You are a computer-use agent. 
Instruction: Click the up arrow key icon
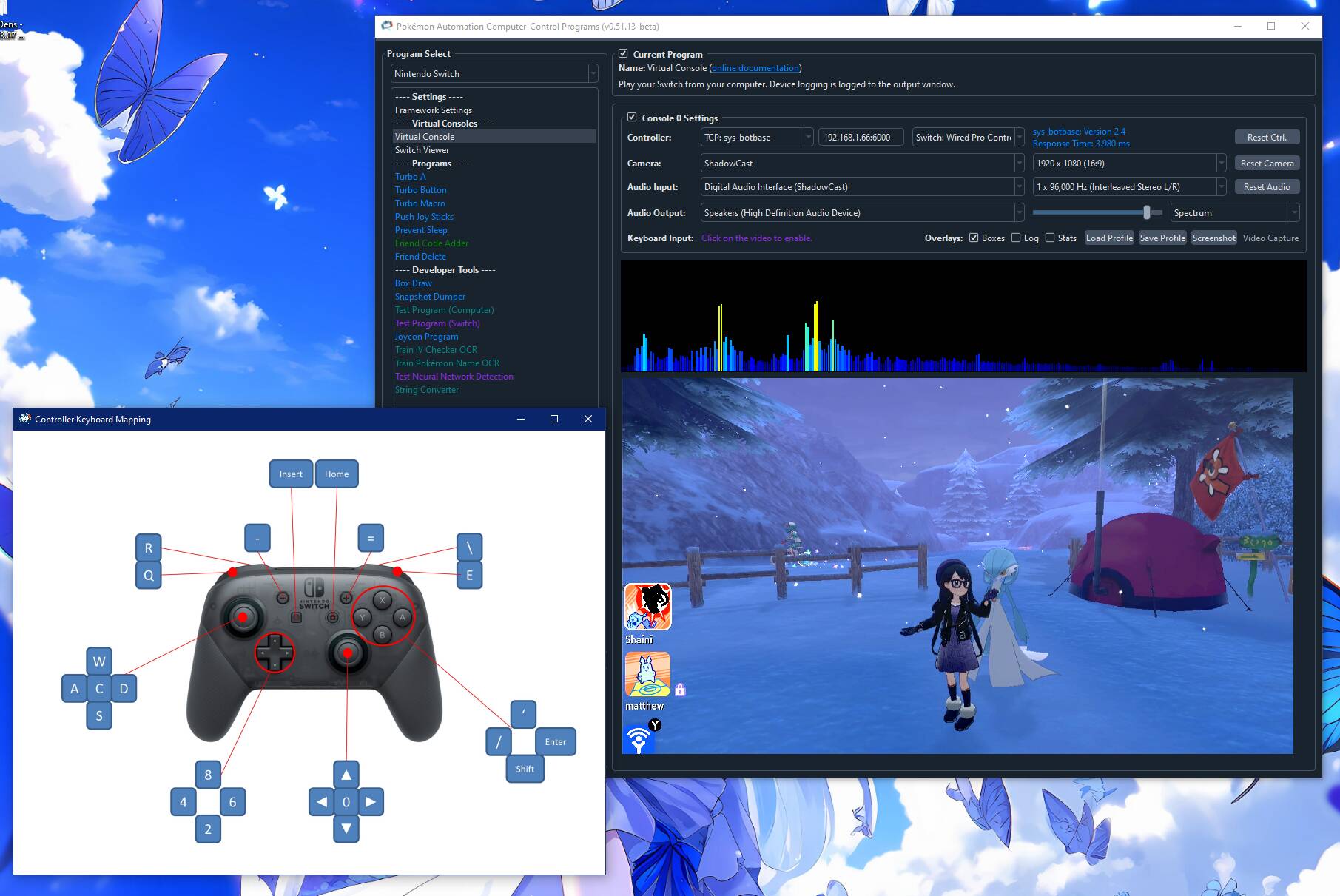click(346, 775)
